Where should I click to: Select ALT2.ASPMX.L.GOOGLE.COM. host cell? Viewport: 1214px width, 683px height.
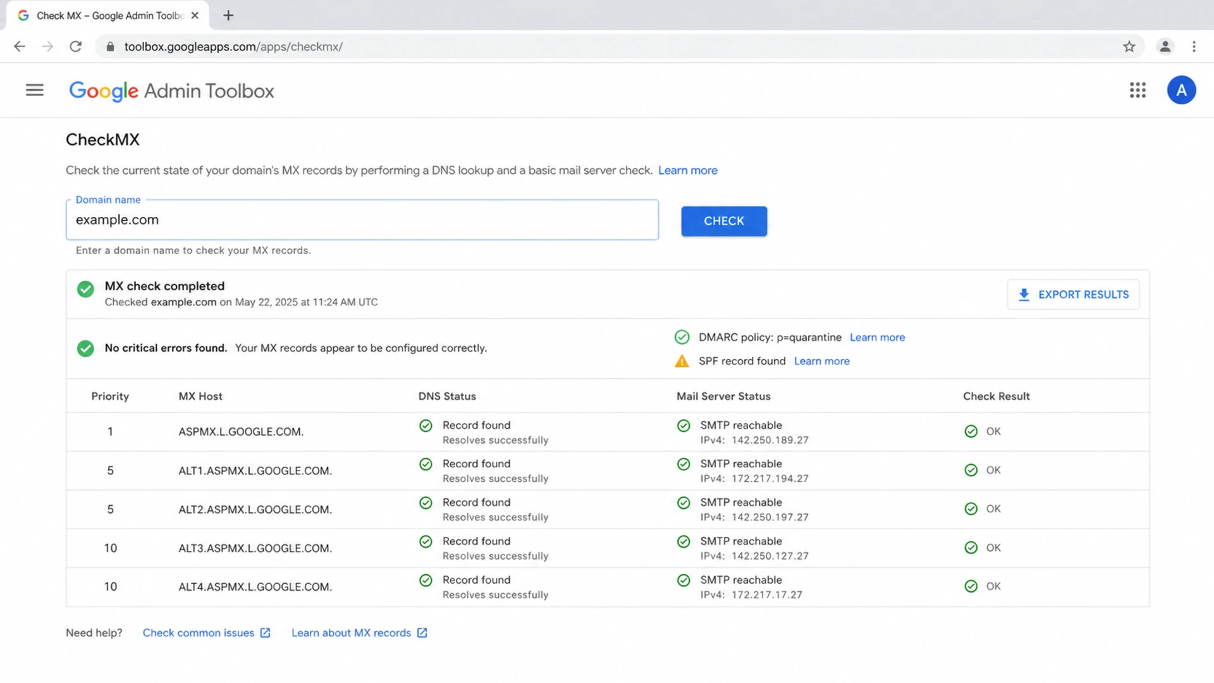click(x=255, y=510)
